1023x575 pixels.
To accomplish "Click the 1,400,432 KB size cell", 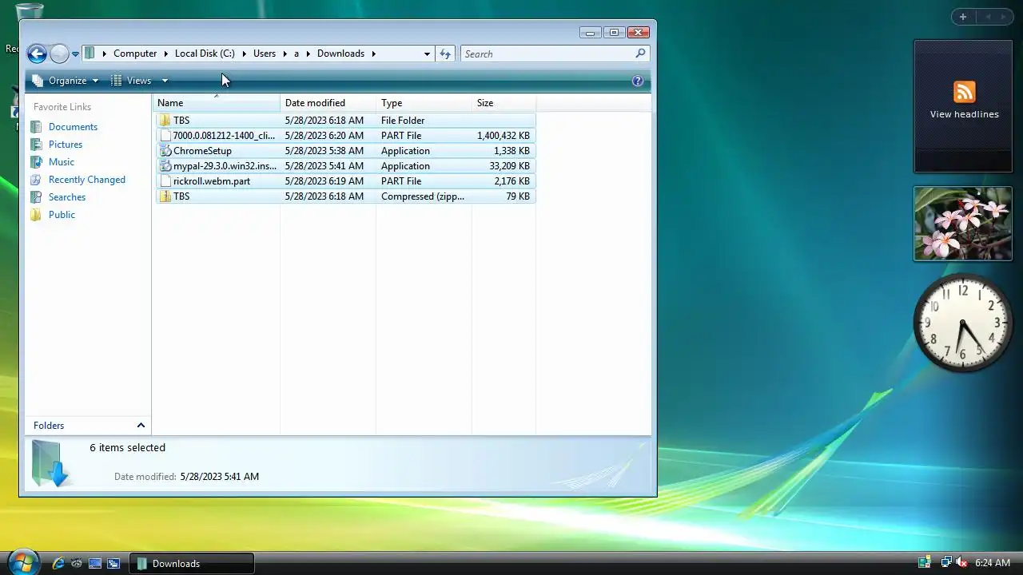I will pyautogui.click(x=504, y=136).
